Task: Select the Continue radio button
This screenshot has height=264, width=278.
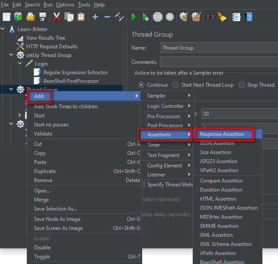Action: tap(141, 85)
